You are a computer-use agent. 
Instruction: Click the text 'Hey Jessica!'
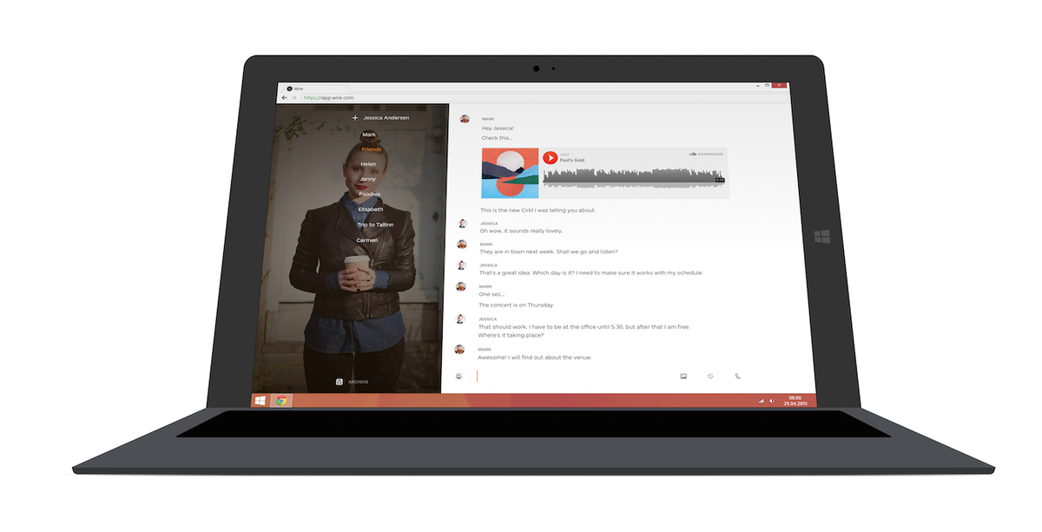(x=498, y=128)
